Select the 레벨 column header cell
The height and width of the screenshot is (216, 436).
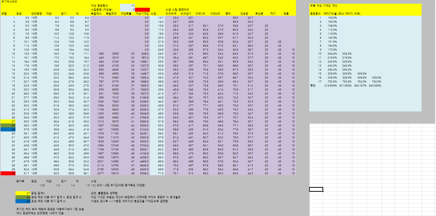4,14
